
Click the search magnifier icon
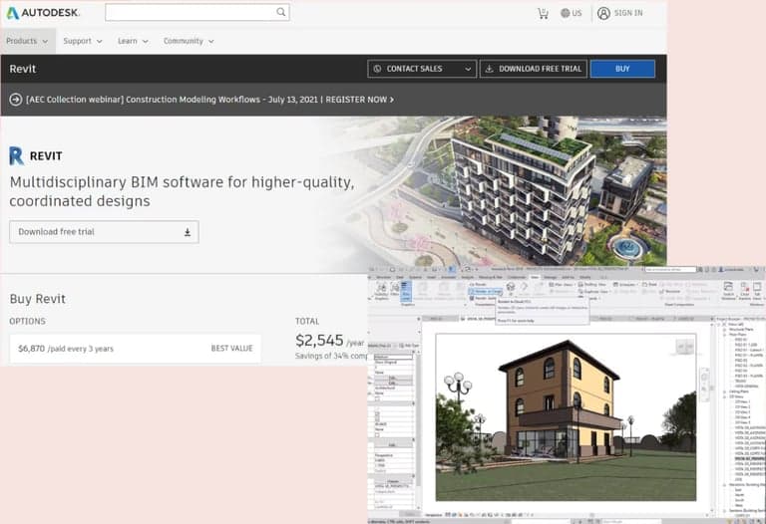(x=281, y=12)
